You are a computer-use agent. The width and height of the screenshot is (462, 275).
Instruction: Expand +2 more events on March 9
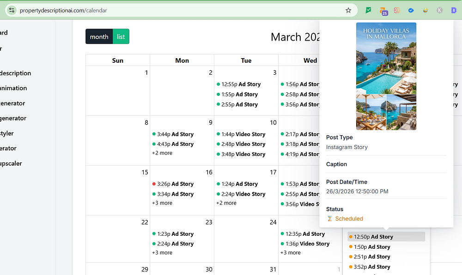[162, 153]
